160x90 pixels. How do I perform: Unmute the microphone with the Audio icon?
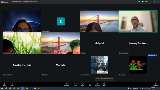coord(4,84)
